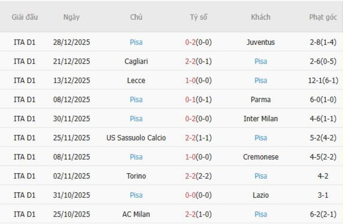Viewport: 343px width, 224px height.
Task: Select Lecce in the home column
Action: [136, 81]
